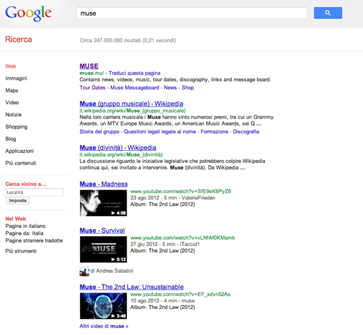Screen dimensions: 363x335
Task: Click the youtube URL ending vLNhM0KMamk
Action: pos(183,238)
